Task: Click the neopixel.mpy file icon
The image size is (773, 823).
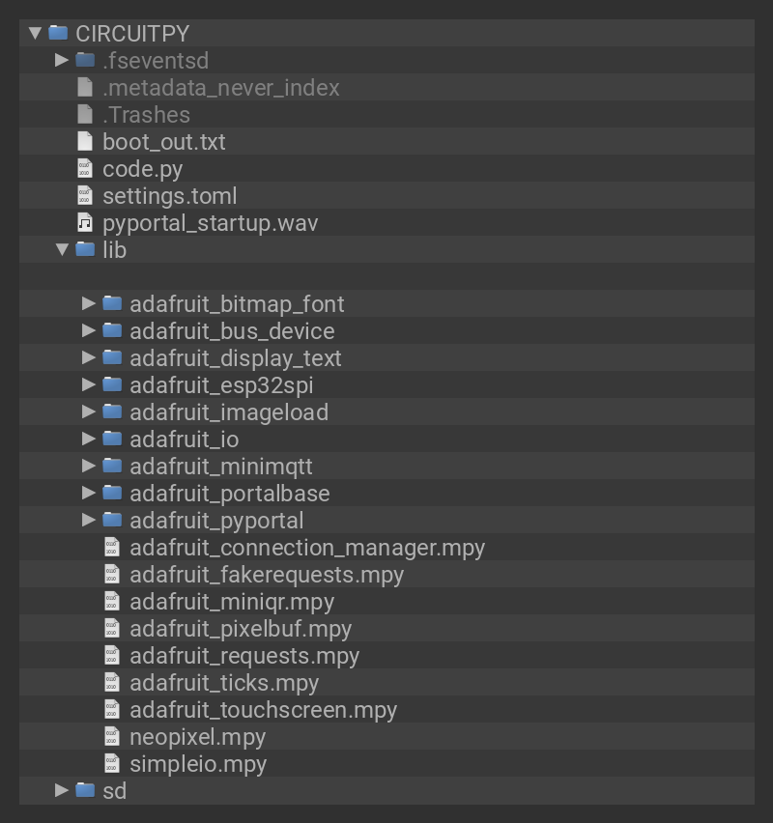Action: [x=112, y=737]
